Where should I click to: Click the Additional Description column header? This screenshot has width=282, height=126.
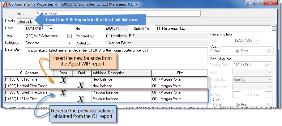tap(122, 73)
